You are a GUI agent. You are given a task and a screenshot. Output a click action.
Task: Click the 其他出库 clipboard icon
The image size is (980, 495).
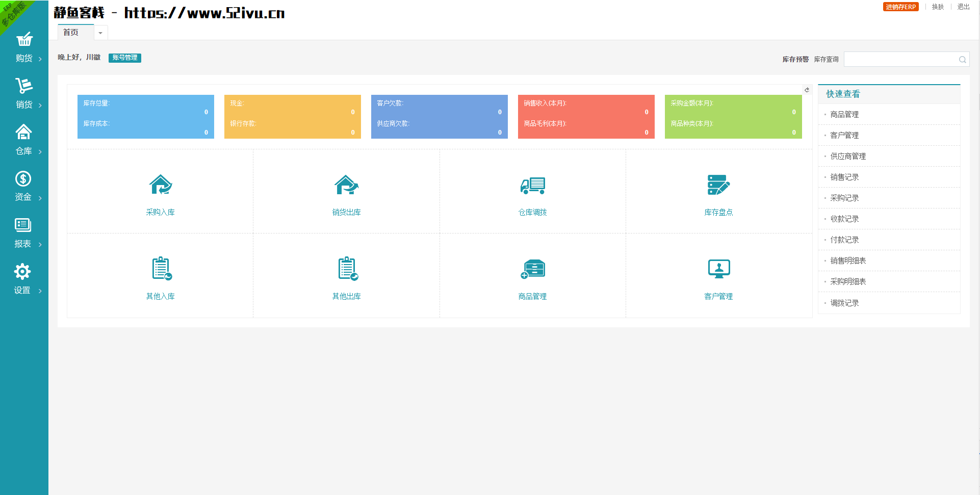tap(347, 269)
